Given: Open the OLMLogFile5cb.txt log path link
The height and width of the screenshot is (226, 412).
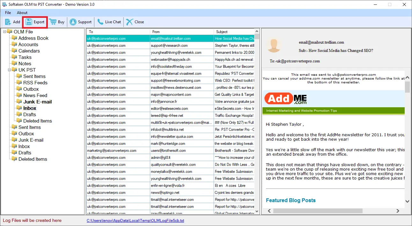Looking at the screenshot, I should click(x=135, y=220).
